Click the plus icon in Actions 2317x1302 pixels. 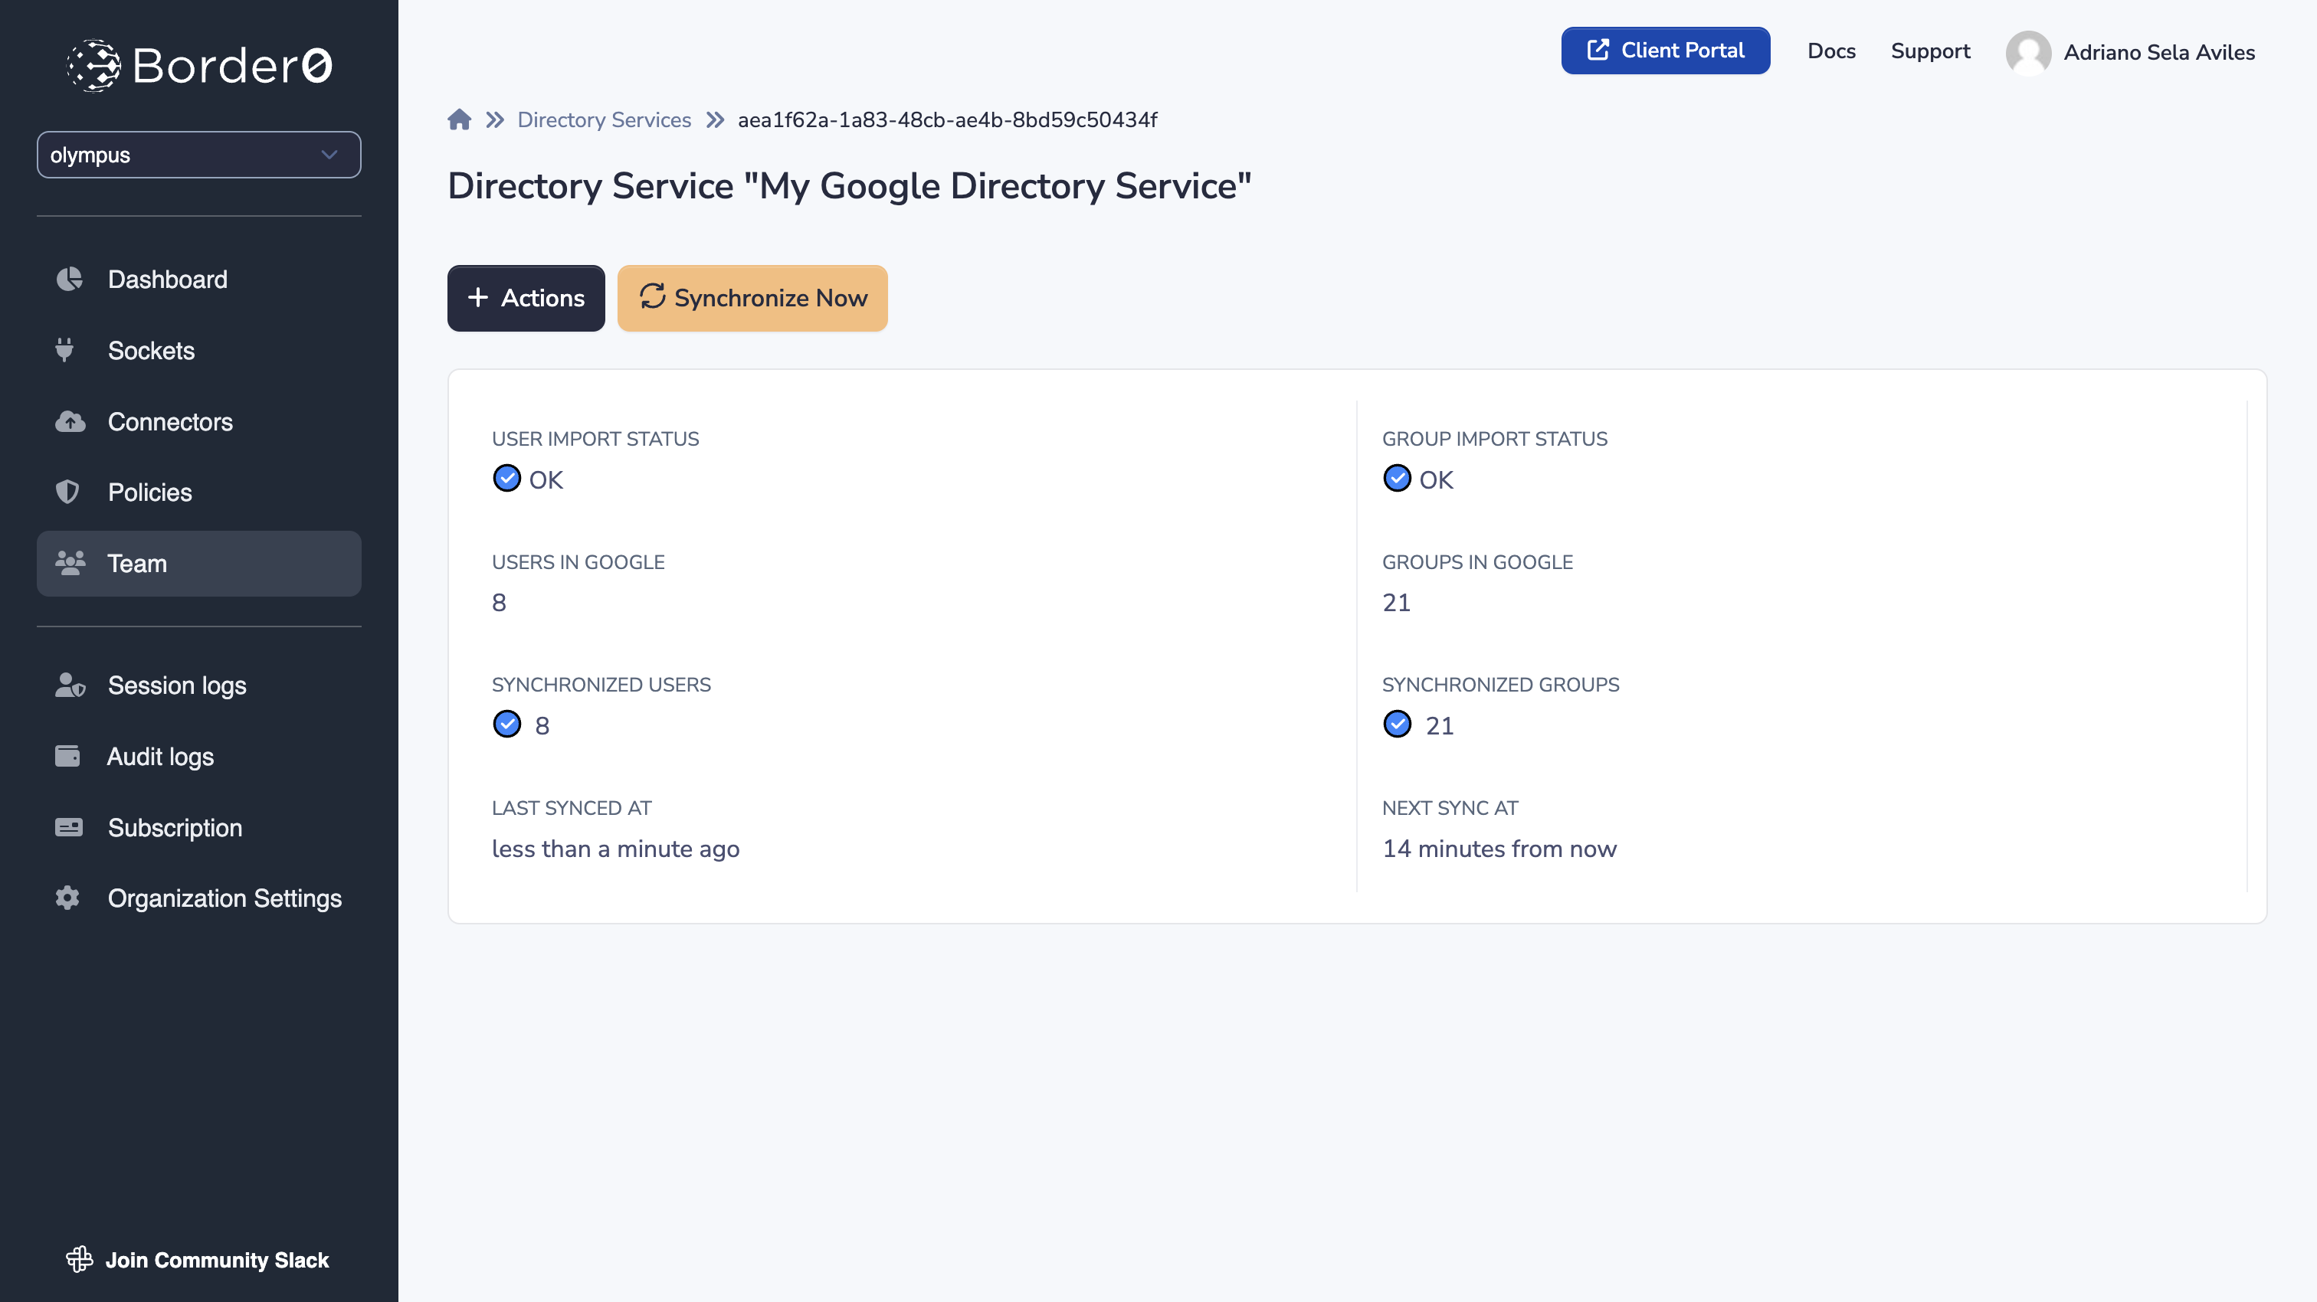[477, 298]
